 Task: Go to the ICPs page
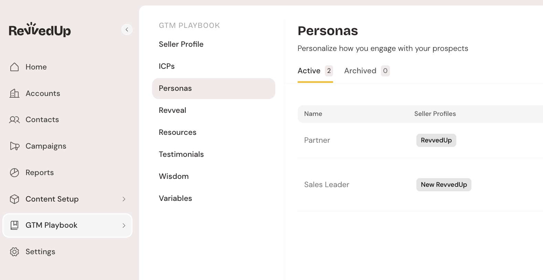167,66
